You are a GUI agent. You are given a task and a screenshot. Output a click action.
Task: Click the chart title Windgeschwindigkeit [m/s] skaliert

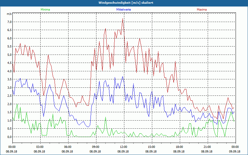point(126,3)
